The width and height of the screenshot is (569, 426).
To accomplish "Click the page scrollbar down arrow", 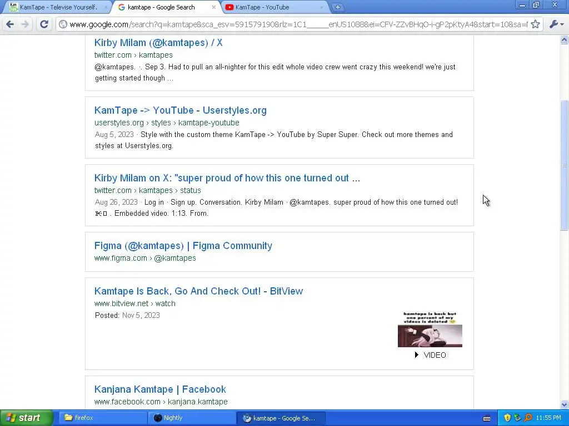I will pos(565,404).
